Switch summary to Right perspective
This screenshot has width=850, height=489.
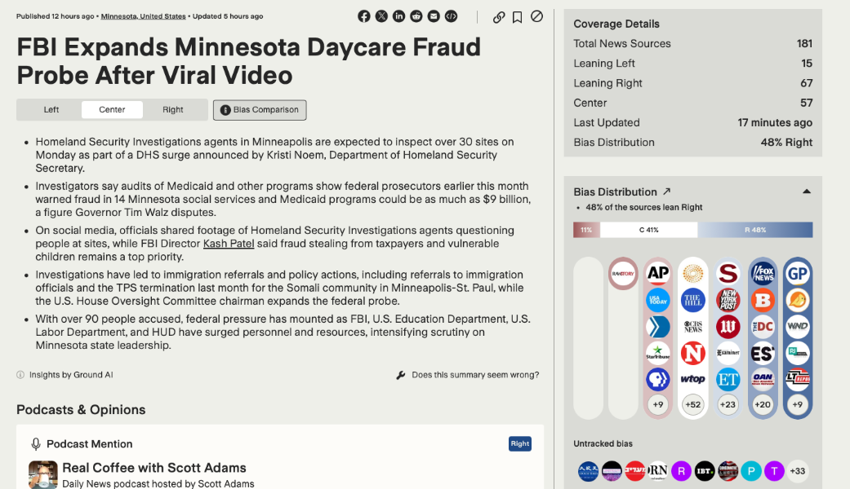173,110
